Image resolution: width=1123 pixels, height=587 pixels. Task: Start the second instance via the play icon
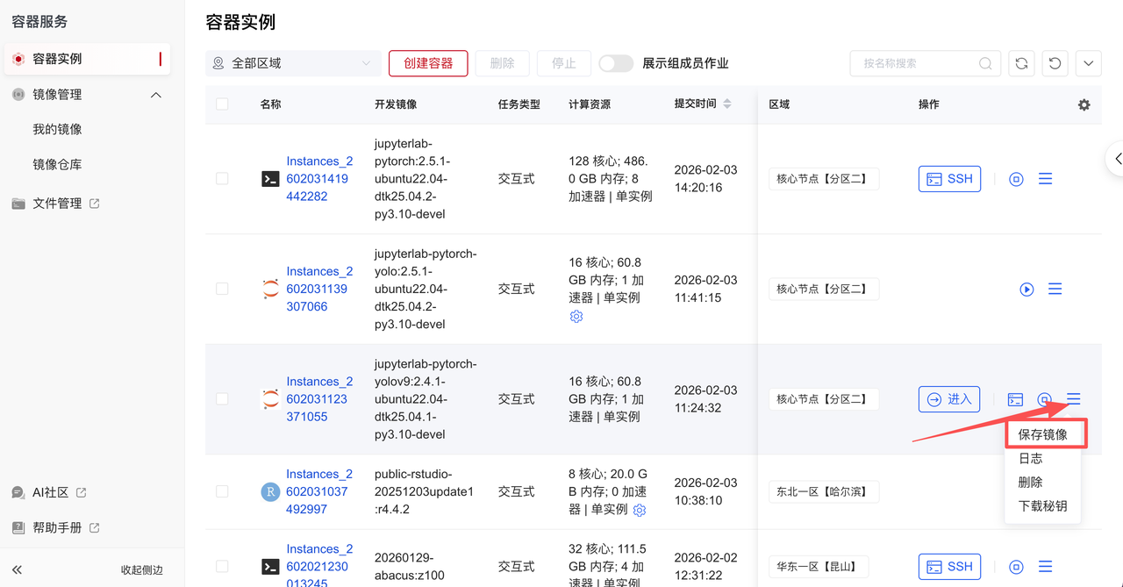[x=1026, y=290]
